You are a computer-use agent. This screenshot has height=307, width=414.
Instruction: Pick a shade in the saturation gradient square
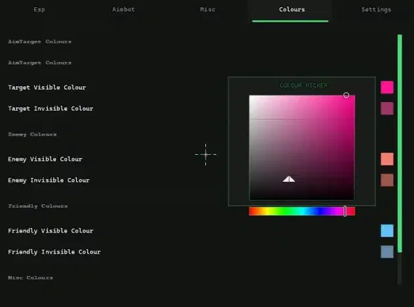(302, 148)
